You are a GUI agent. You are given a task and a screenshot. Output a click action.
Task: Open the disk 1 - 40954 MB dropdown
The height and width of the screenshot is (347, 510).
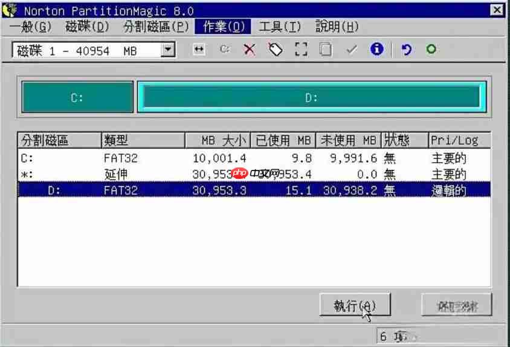coord(168,50)
